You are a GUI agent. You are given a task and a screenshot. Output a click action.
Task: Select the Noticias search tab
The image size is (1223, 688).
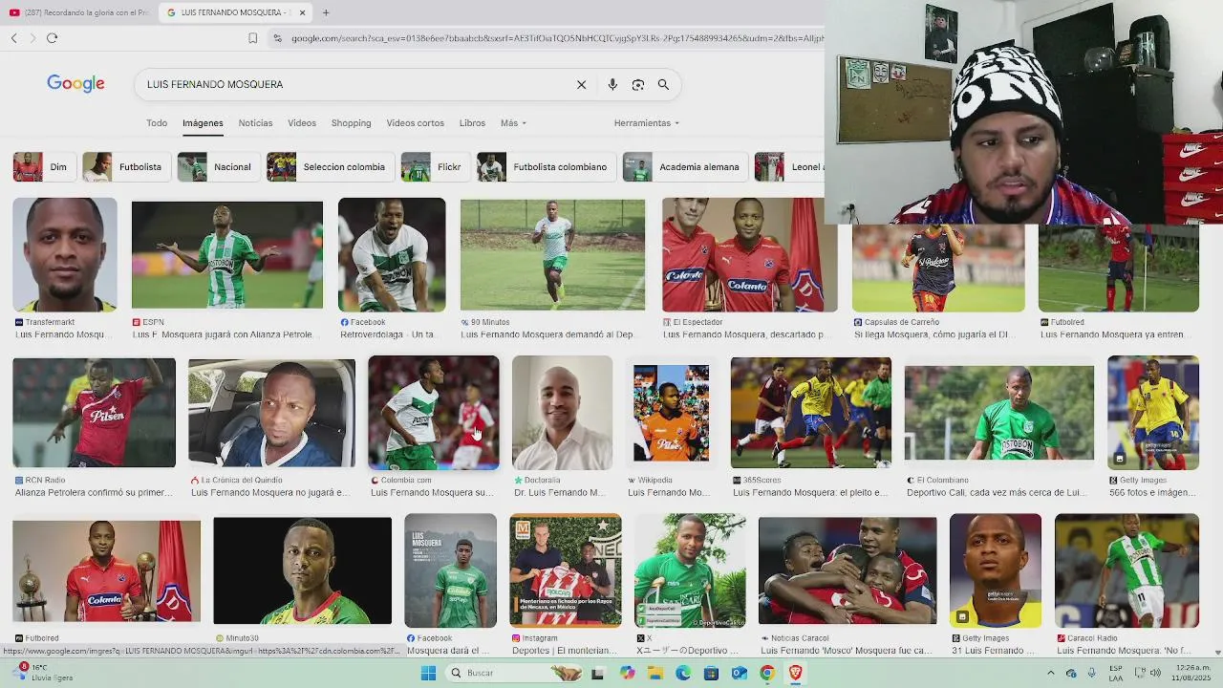click(x=255, y=123)
